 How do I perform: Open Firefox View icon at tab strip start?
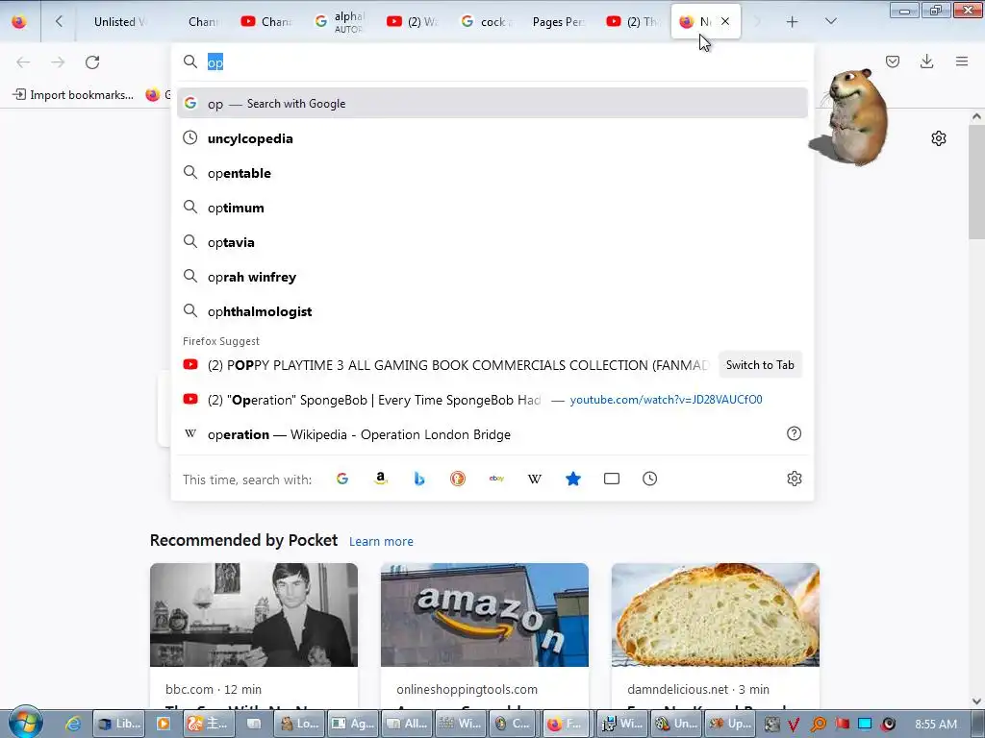(19, 22)
